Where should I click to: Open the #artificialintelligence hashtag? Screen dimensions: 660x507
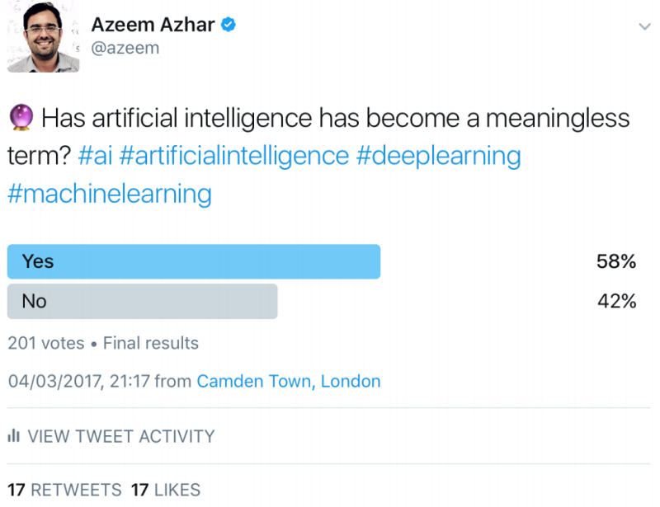[x=240, y=156]
